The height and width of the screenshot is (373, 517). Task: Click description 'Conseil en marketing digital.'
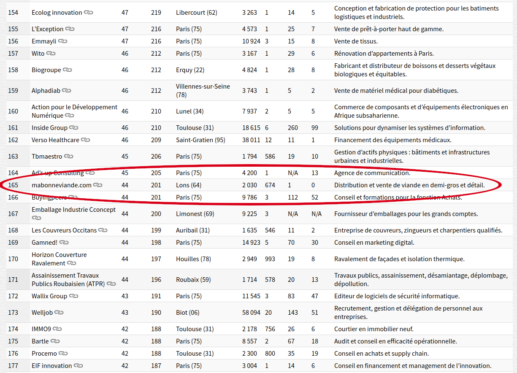374,243
